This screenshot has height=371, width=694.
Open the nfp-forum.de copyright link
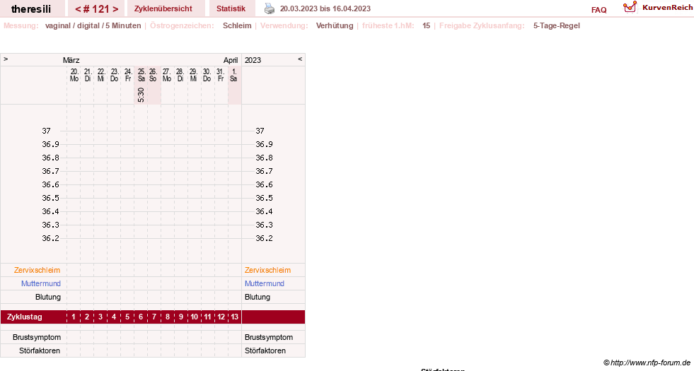click(x=647, y=363)
